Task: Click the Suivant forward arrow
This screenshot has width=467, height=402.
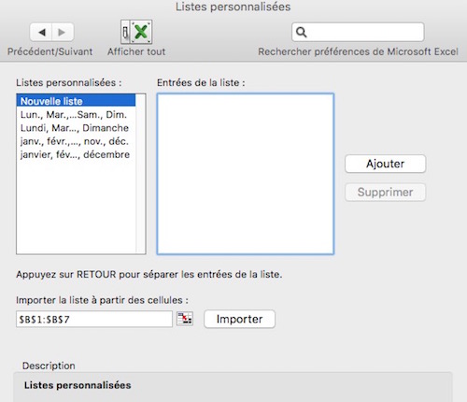Action: [63, 32]
